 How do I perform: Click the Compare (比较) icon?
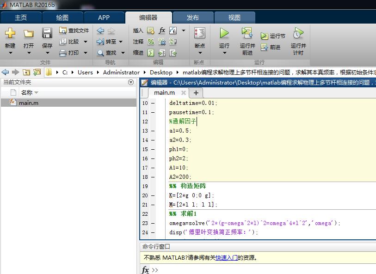[62, 42]
